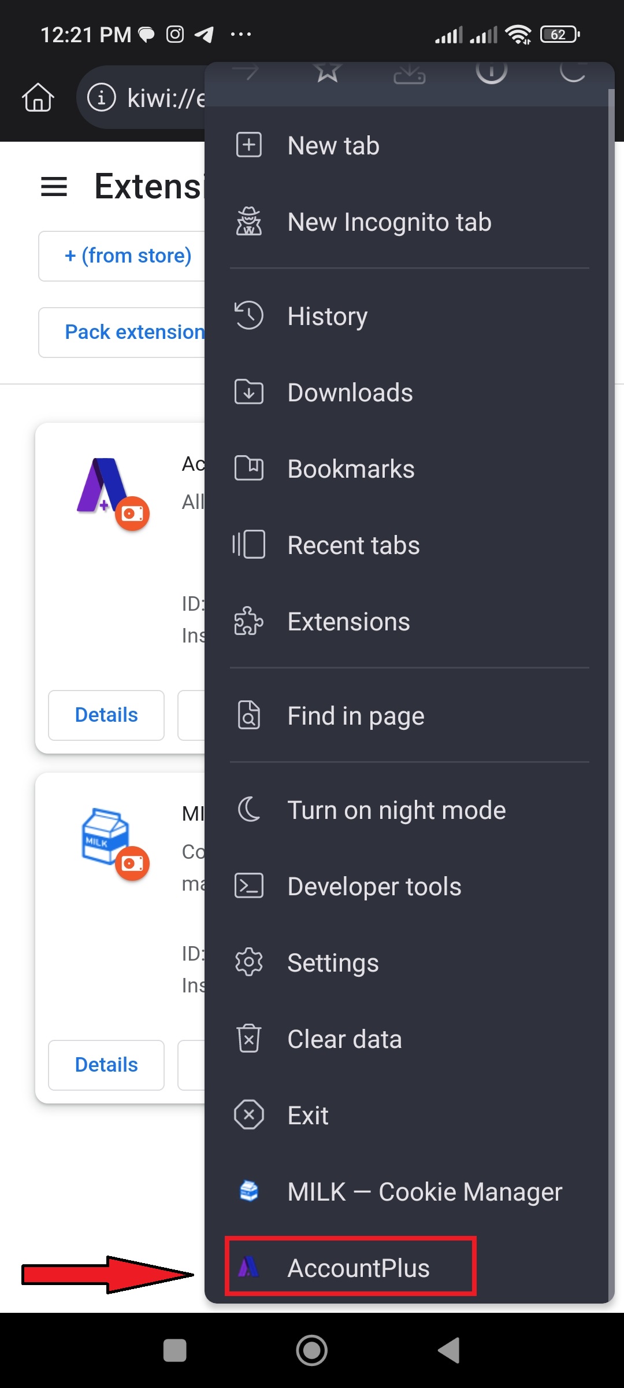
Task: Tap the Instagram notification icon in status bar
Action: 175,35
